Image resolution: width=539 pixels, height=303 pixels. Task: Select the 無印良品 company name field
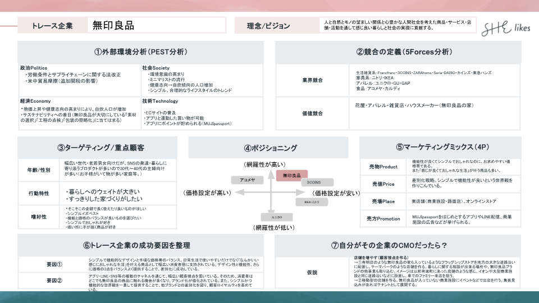tap(157, 25)
